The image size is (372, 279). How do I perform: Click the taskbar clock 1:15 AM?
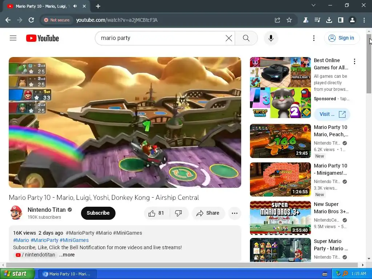(359, 274)
